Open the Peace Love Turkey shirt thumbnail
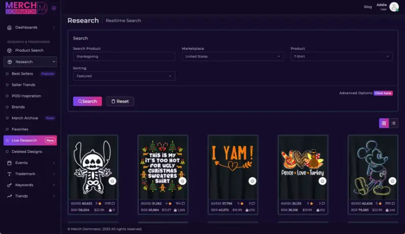Screen dimensions: 405x234 coord(303,167)
